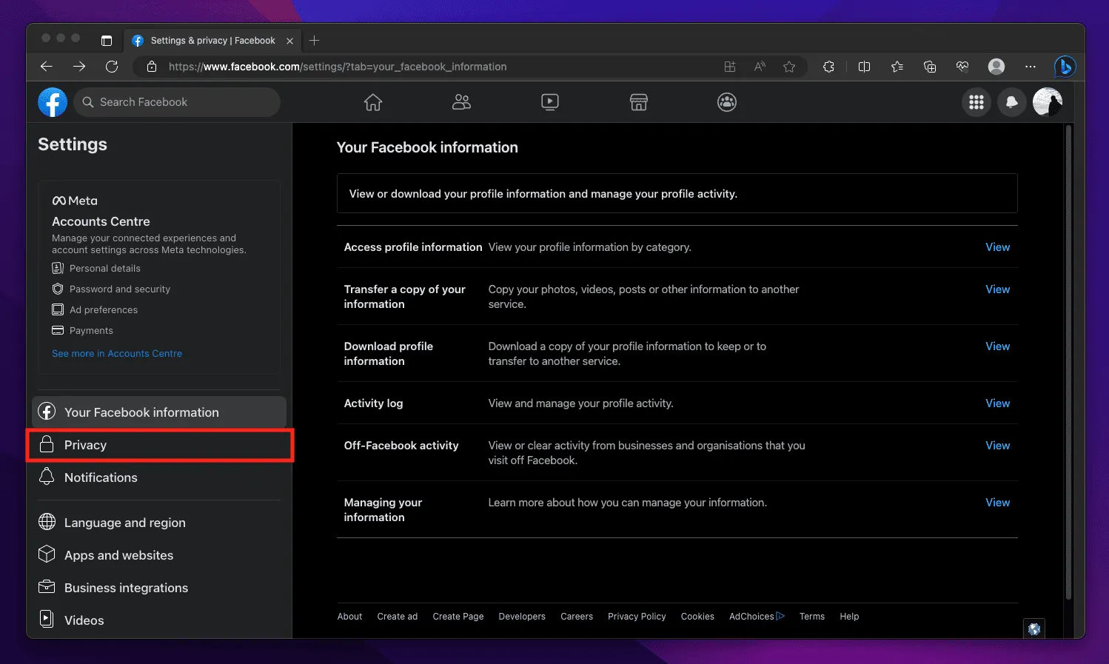
Task: Open browser essentials heart icon
Action: [962, 67]
